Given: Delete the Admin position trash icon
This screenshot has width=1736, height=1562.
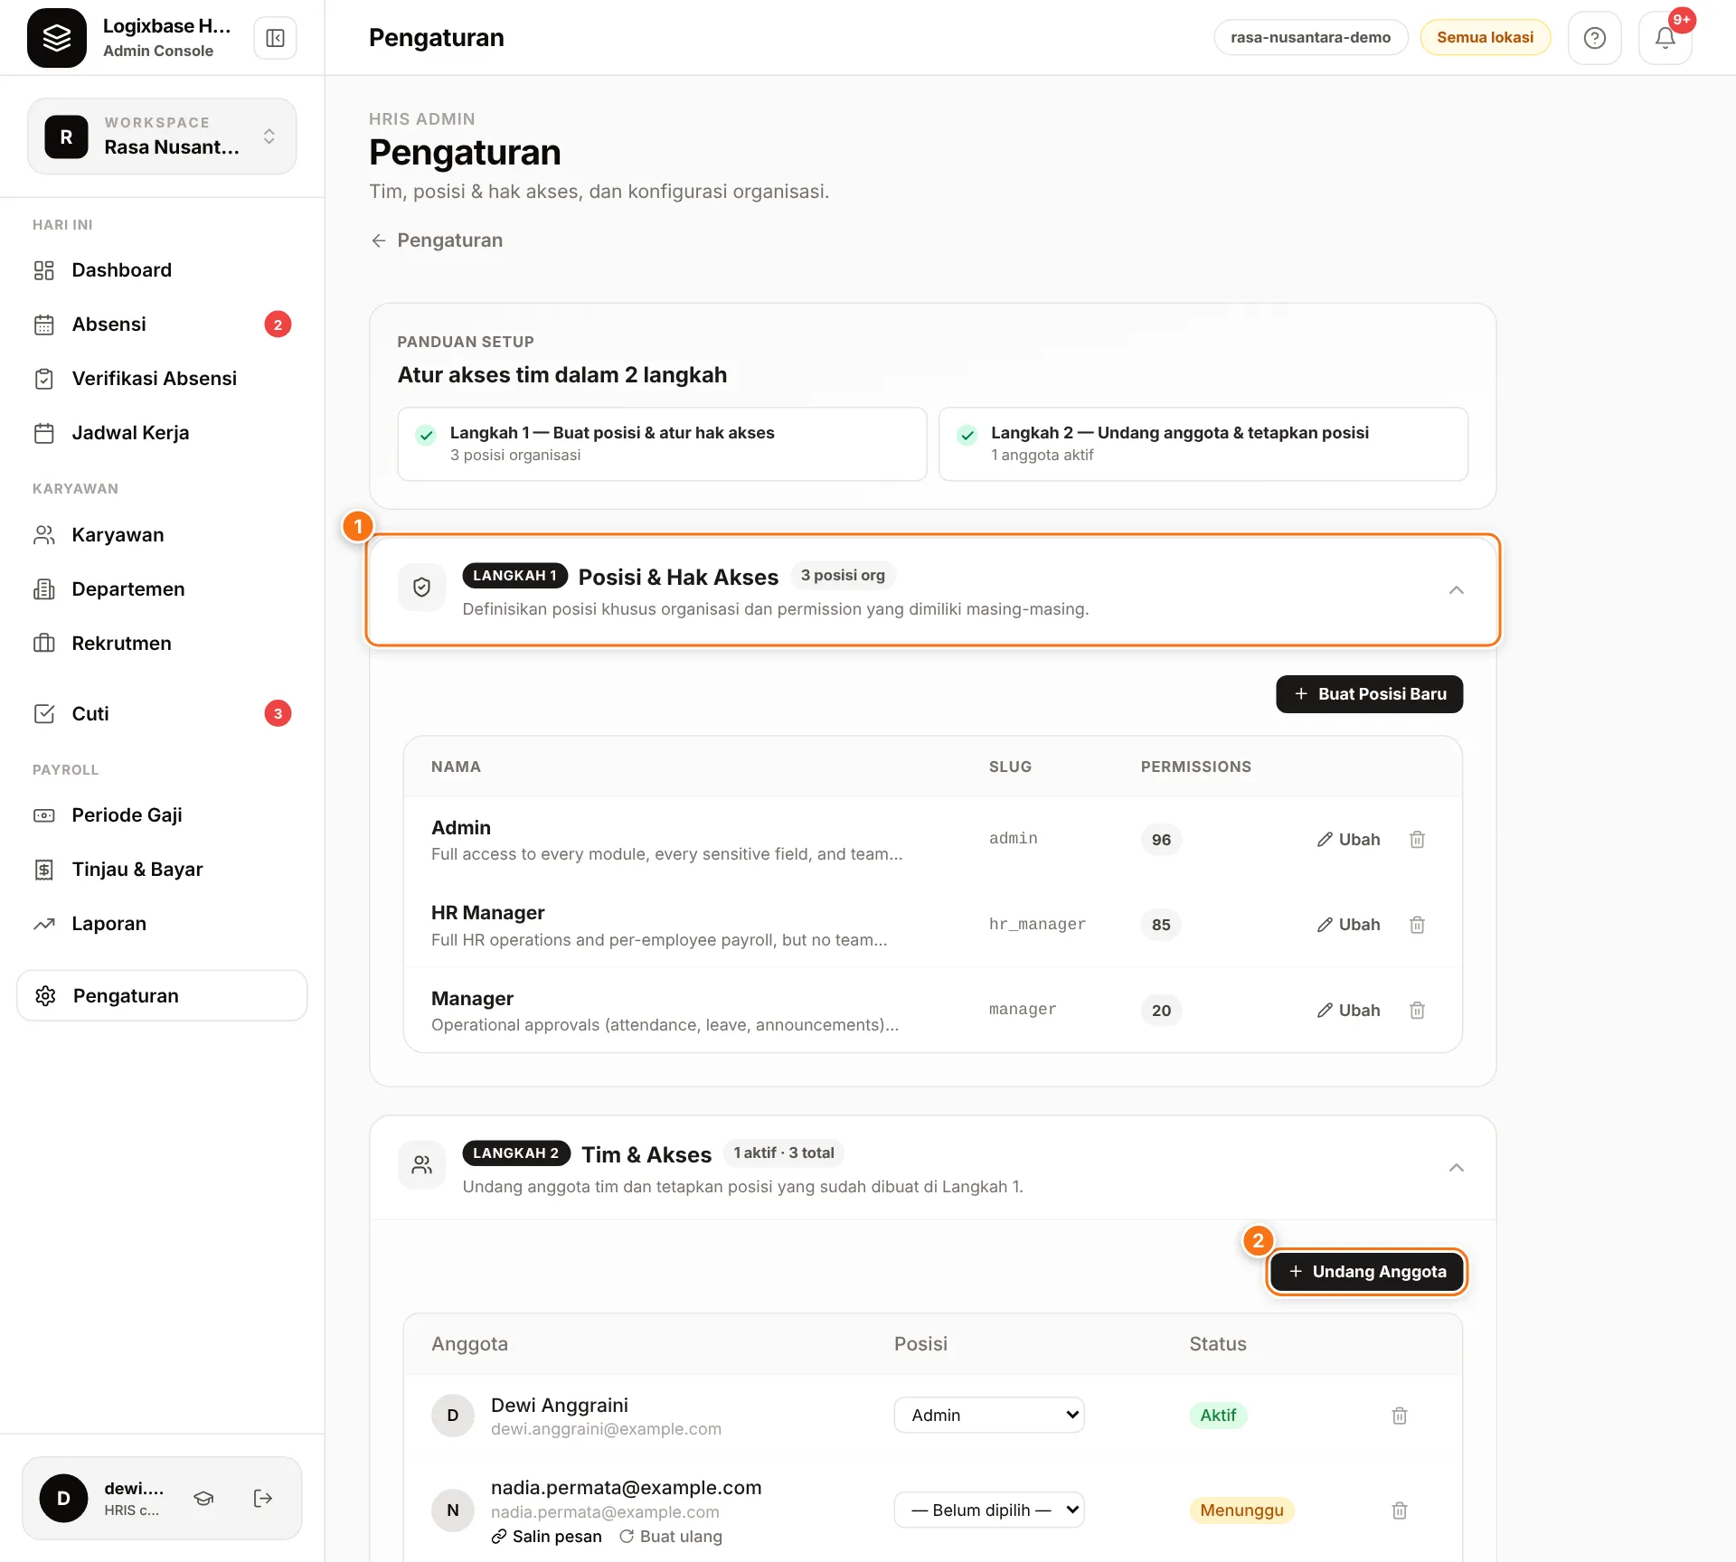Looking at the screenshot, I should [x=1417, y=840].
